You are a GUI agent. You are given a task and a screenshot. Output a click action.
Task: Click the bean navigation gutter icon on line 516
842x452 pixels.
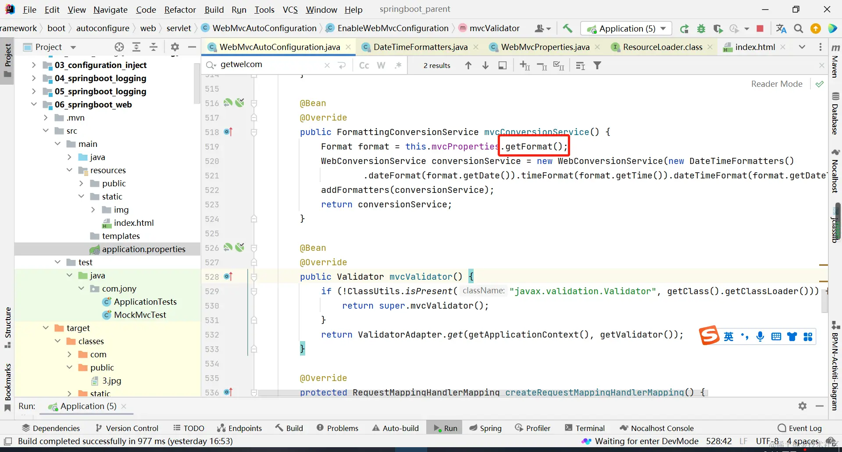click(228, 103)
